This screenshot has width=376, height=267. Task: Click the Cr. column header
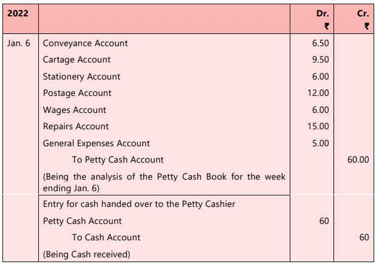[x=363, y=12]
